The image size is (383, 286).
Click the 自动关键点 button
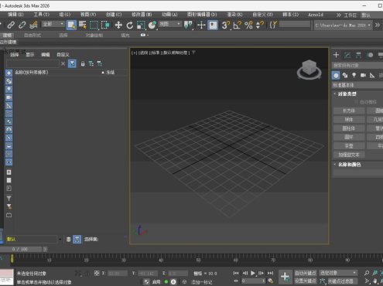306,273
